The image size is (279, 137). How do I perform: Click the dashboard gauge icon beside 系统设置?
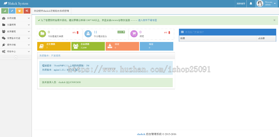[x=3, y=18]
